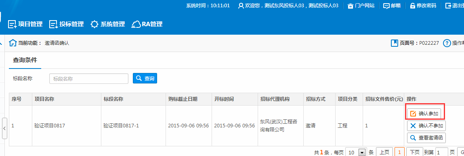
Task: Click the 系统管理 gear icon
Action: pyautogui.click(x=94, y=25)
